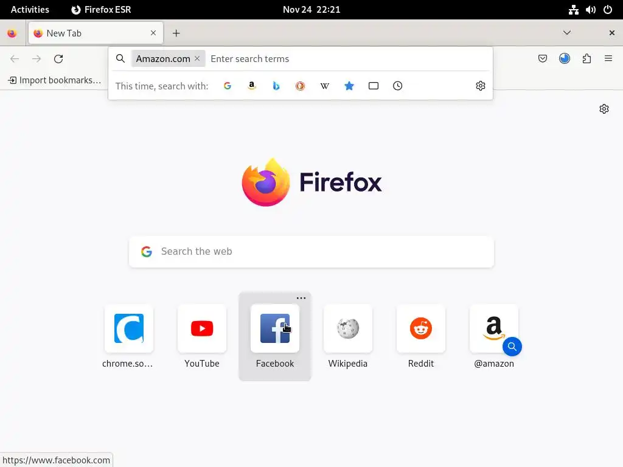Click the Search the web box

(x=311, y=251)
